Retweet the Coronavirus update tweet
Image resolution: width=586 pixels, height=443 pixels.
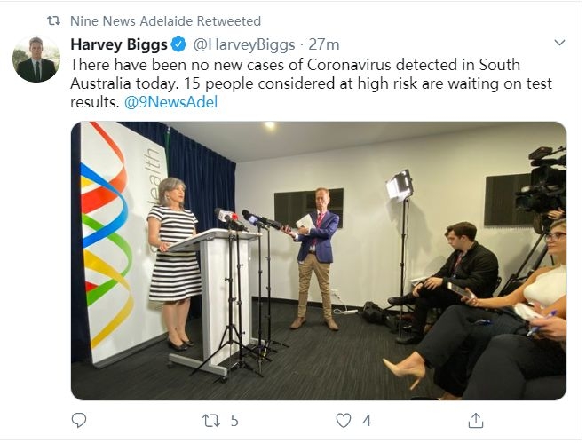[210, 421]
